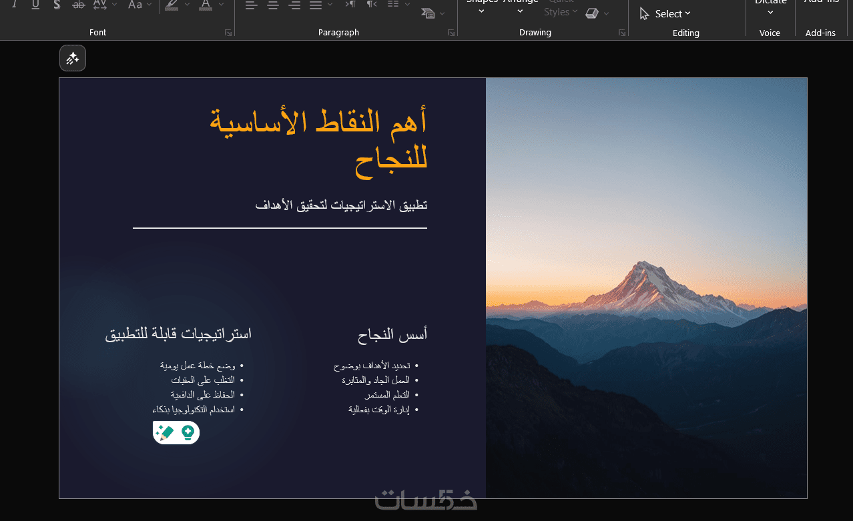This screenshot has height=521, width=853.
Task: Click bullet 'الحفاظ على الدافعية'
Action: 202,395
